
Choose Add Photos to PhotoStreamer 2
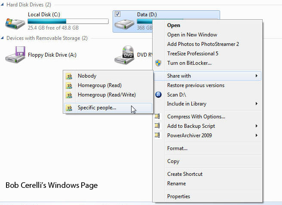pos(208,44)
